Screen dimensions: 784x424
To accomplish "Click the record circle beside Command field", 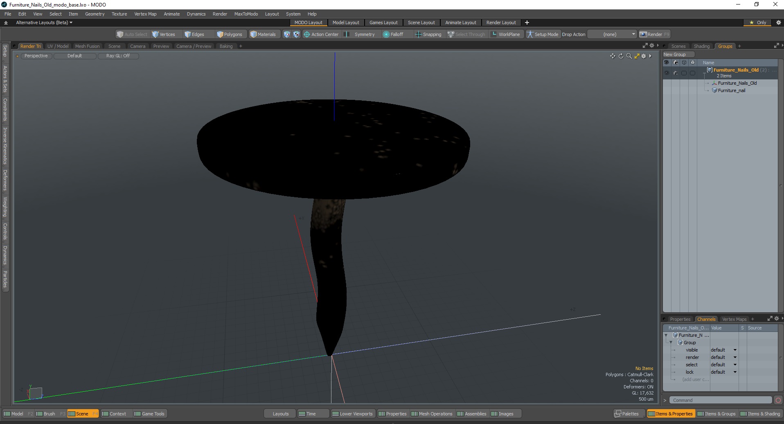I will point(778,400).
